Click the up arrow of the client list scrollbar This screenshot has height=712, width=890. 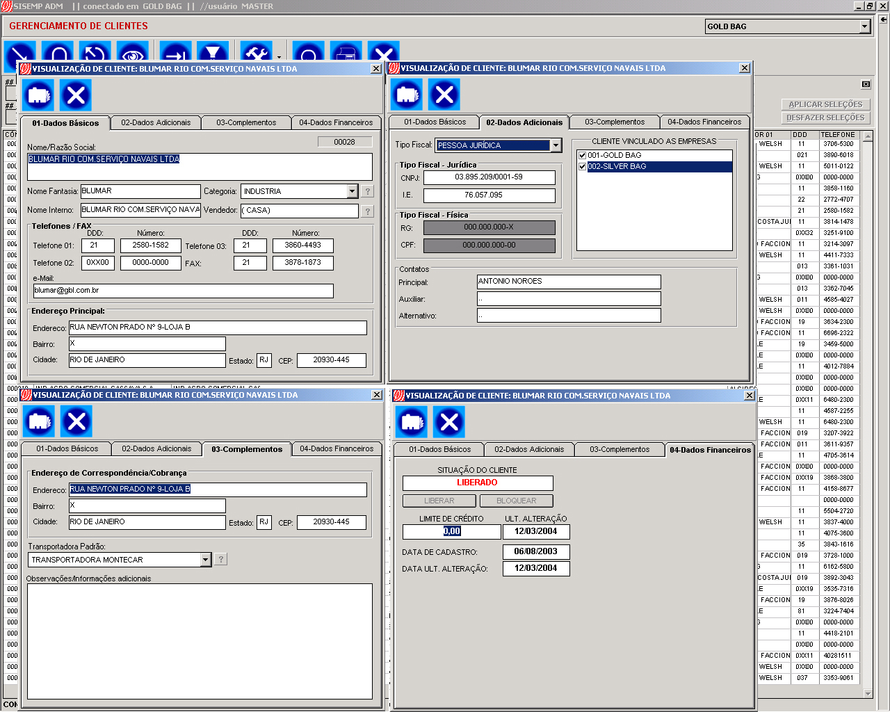(867, 137)
